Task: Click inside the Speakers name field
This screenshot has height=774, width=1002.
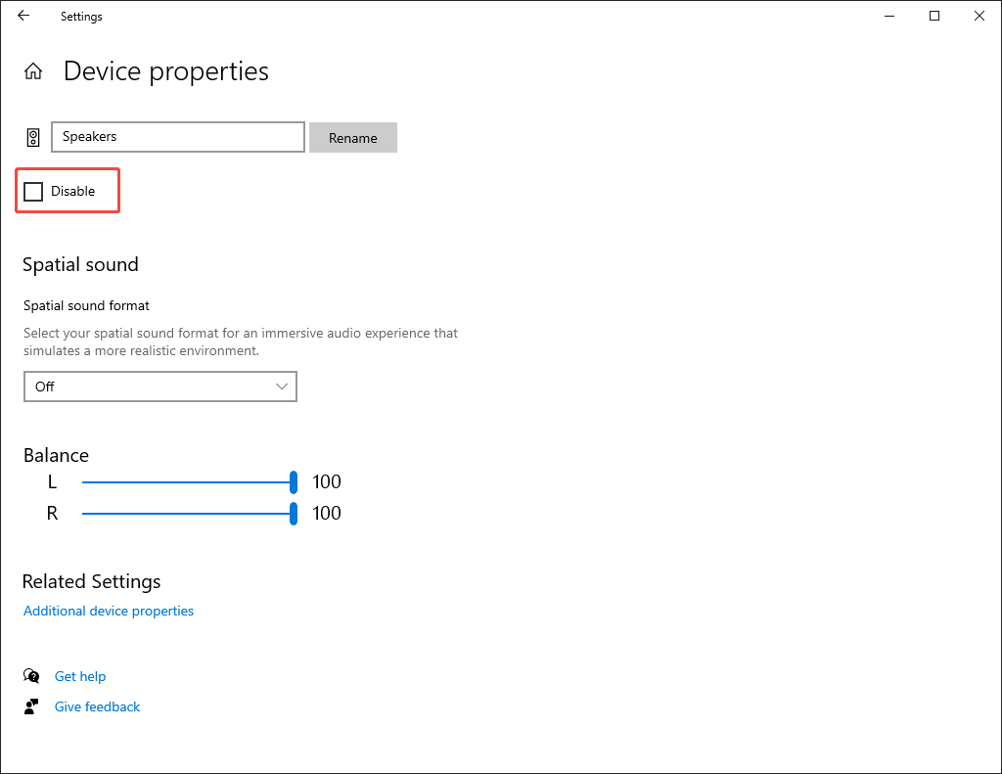Action: (x=176, y=136)
